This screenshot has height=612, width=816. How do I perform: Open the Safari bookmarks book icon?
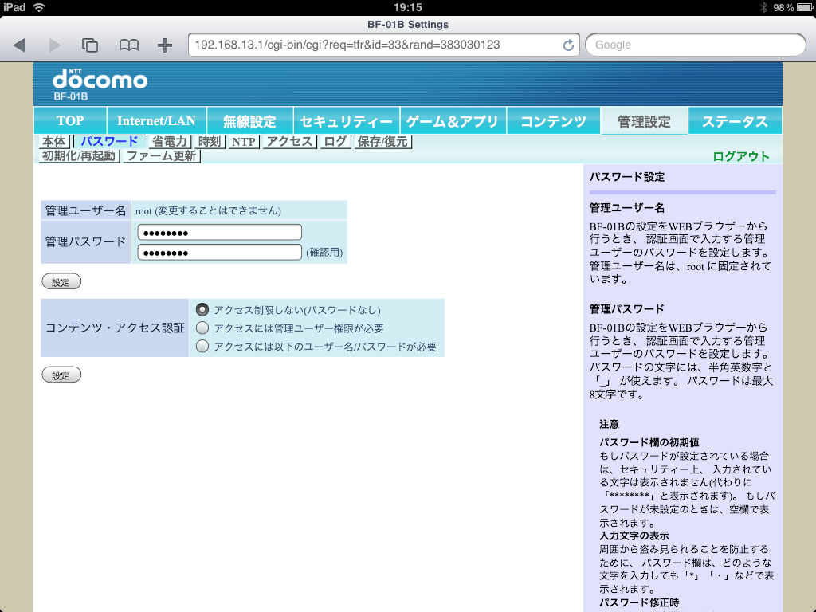[x=128, y=45]
